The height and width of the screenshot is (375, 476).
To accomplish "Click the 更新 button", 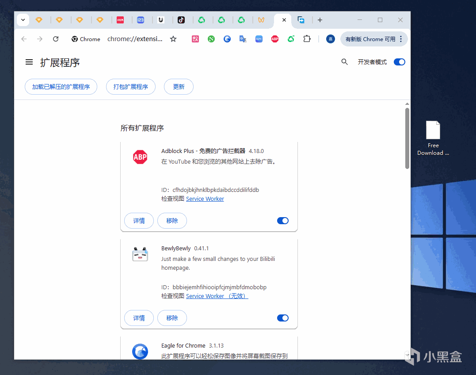I will 179,87.
